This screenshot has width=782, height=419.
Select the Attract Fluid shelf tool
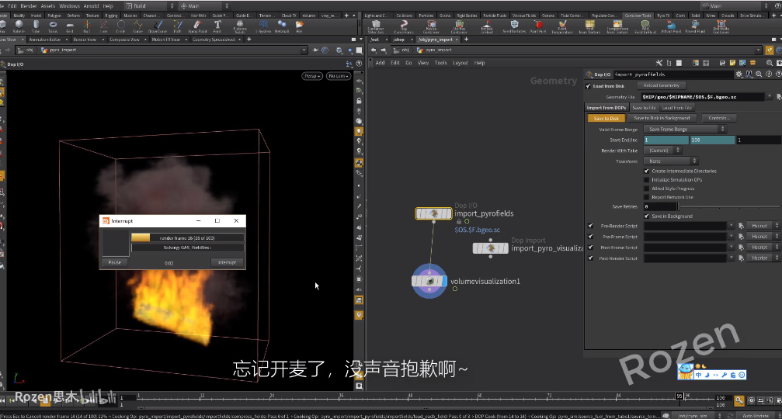(x=671, y=26)
